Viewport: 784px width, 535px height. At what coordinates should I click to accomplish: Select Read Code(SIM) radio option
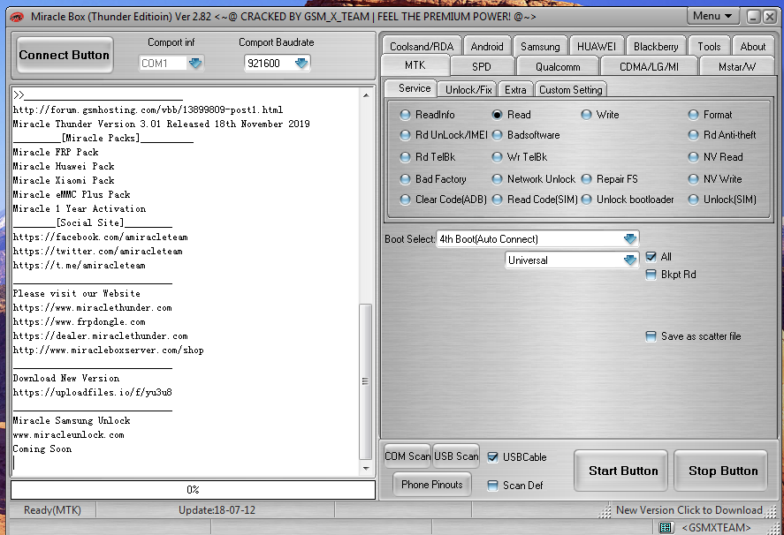535,200
